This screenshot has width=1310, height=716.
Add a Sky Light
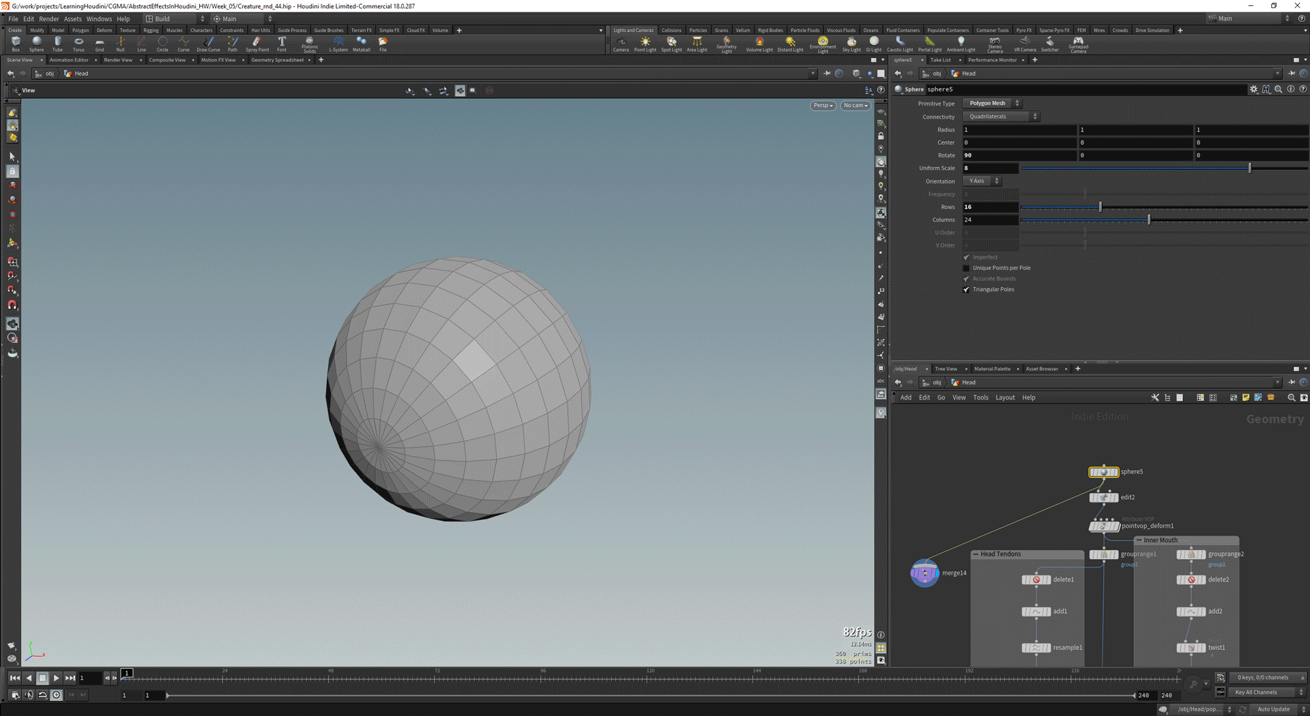pos(851,44)
